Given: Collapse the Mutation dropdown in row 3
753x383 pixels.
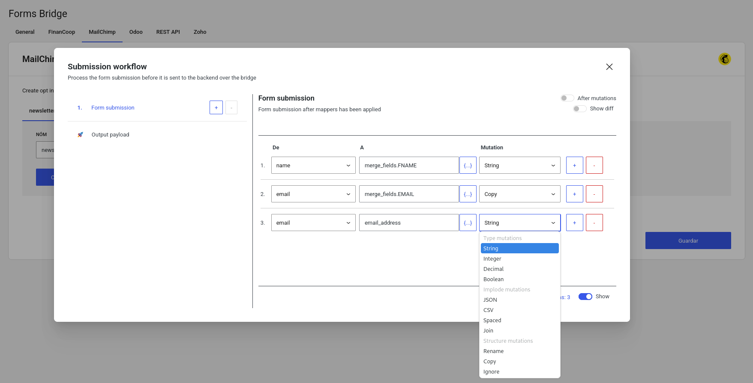Looking at the screenshot, I should pyautogui.click(x=519, y=223).
